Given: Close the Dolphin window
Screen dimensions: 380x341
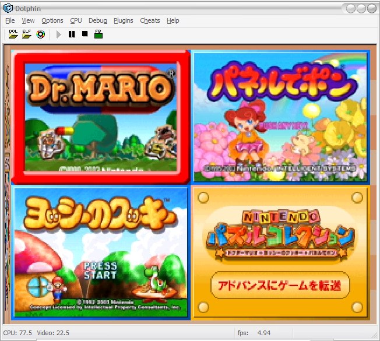Looking at the screenshot, I should coord(371,9).
